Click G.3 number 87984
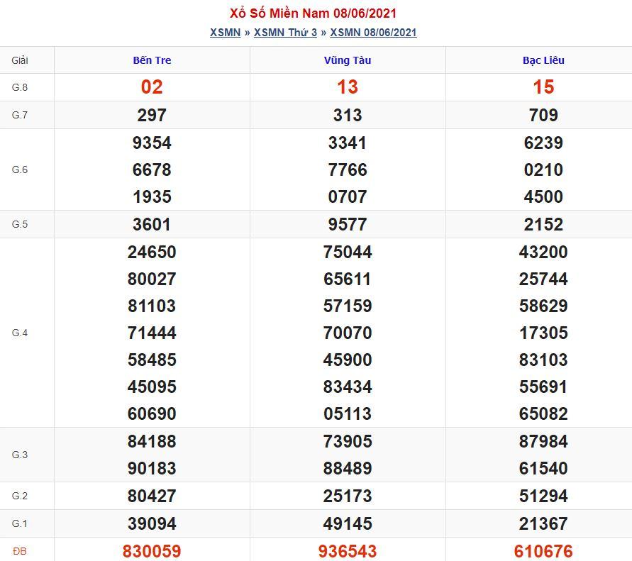The image size is (632, 561). (543, 441)
